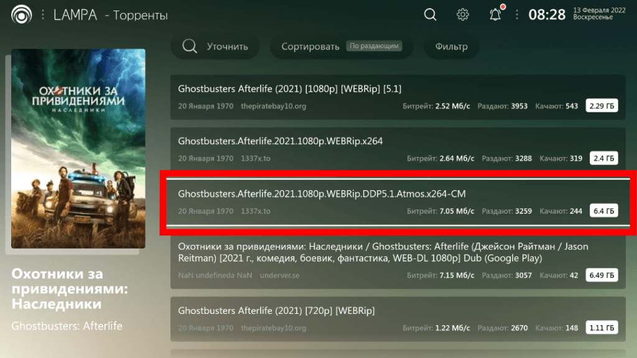Open search with the magnifier icon
This screenshot has height=358, width=637.
[x=430, y=14]
